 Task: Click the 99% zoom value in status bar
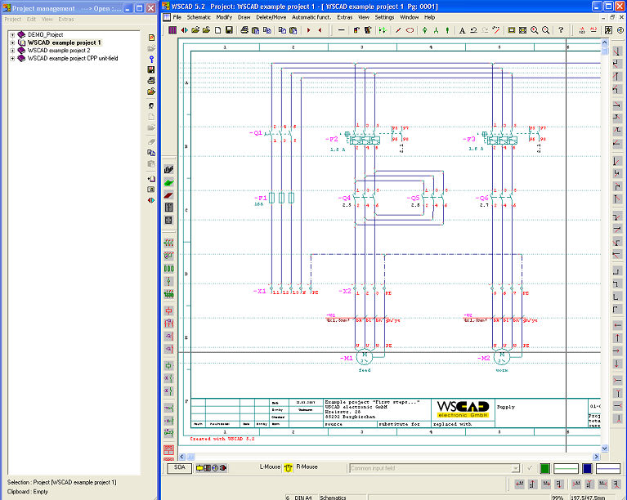558,498
